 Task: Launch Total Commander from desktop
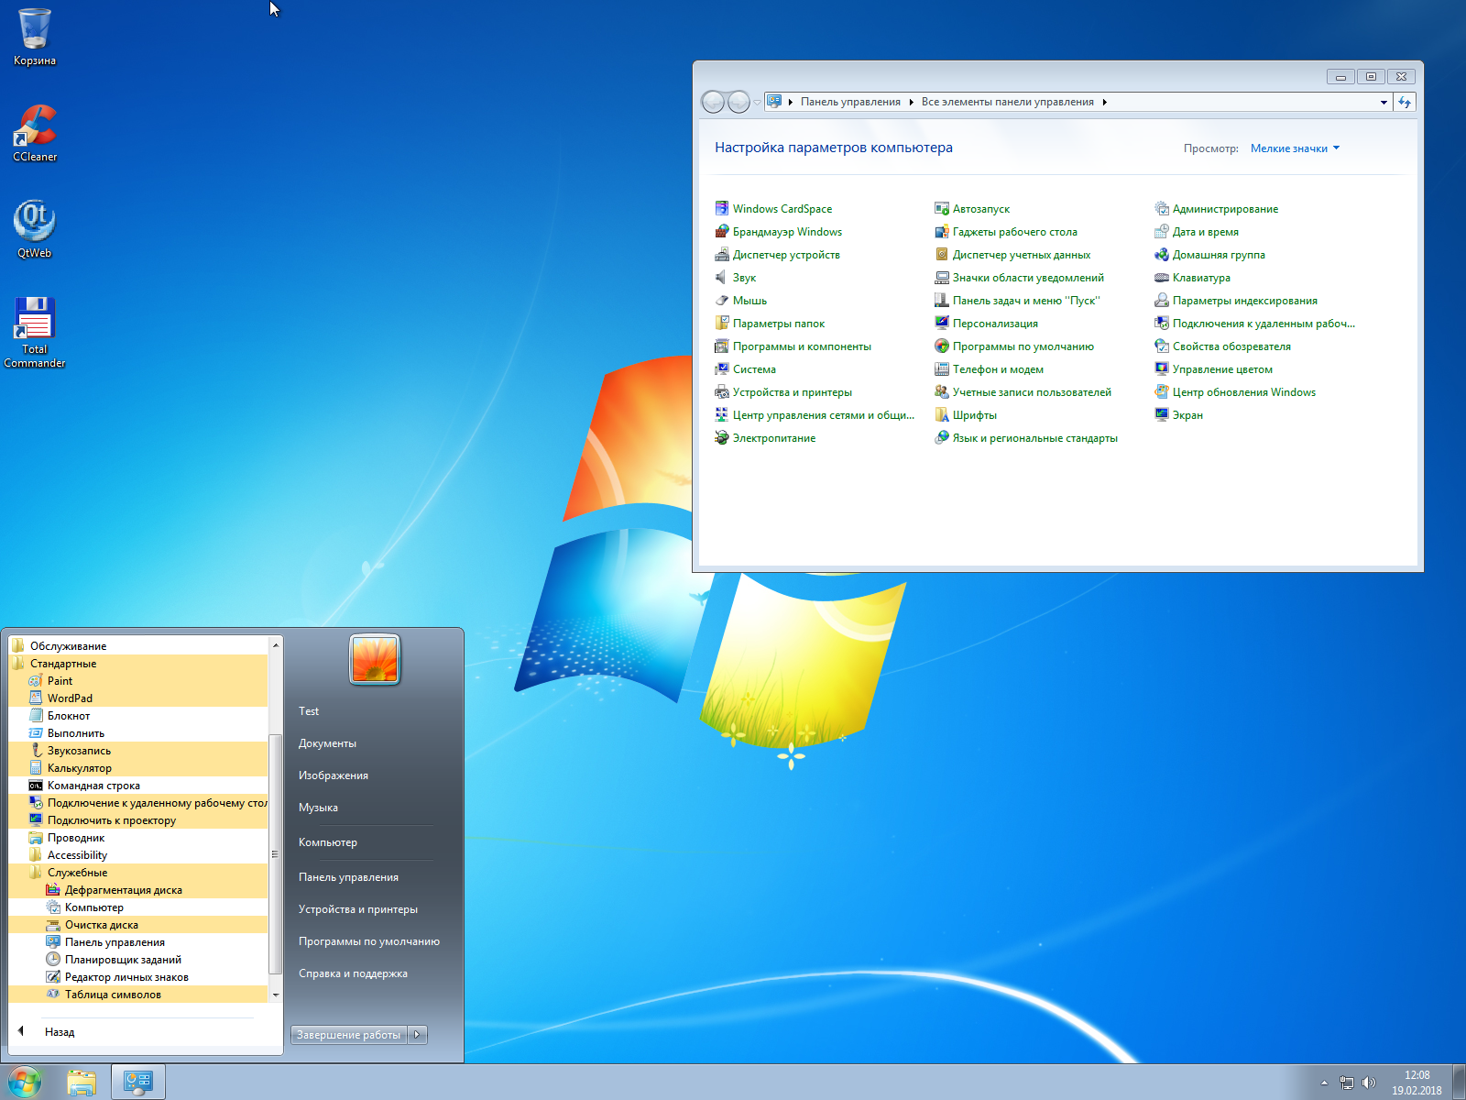pyautogui.click(x=35, y=319)
